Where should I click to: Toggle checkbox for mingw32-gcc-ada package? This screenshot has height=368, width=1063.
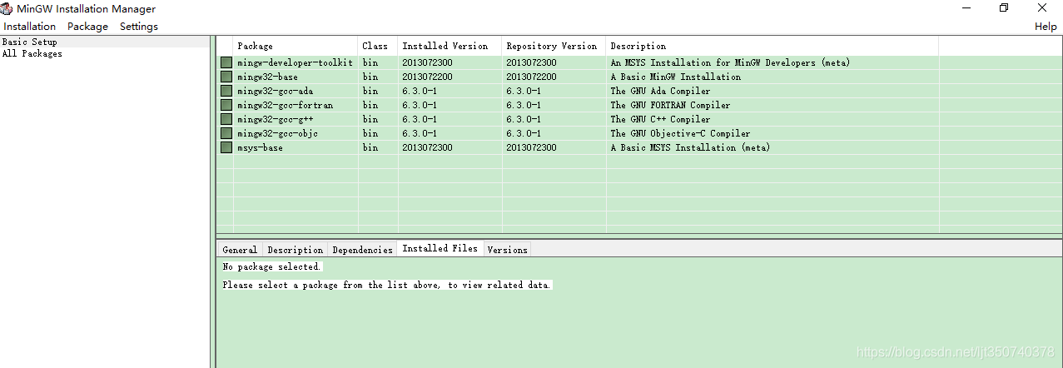(x=226, y=91)
